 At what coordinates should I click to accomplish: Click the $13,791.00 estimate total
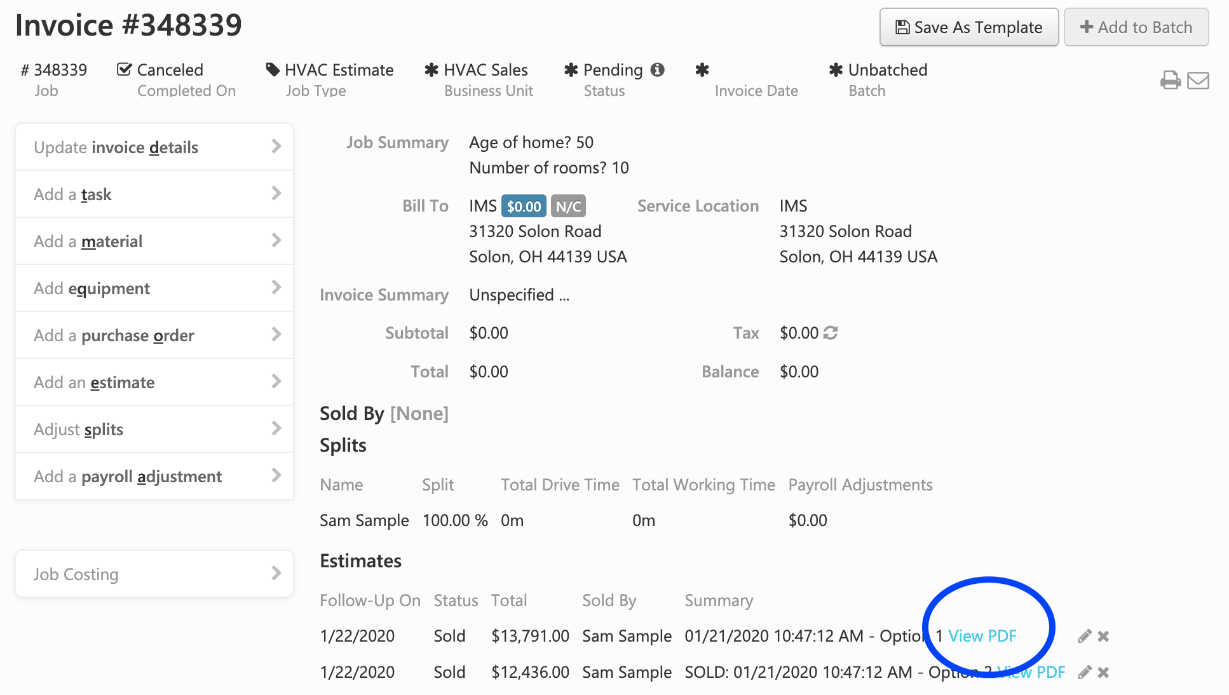point(530,636)
